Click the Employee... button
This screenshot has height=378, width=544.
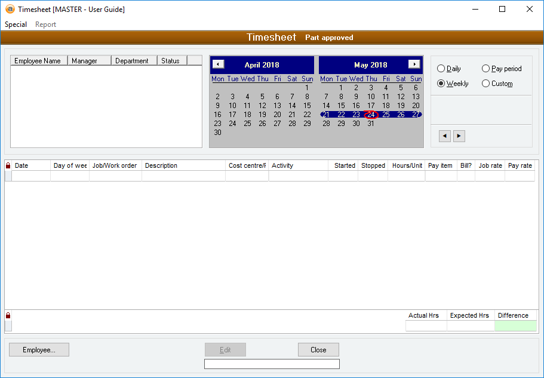tap(39, 350)
